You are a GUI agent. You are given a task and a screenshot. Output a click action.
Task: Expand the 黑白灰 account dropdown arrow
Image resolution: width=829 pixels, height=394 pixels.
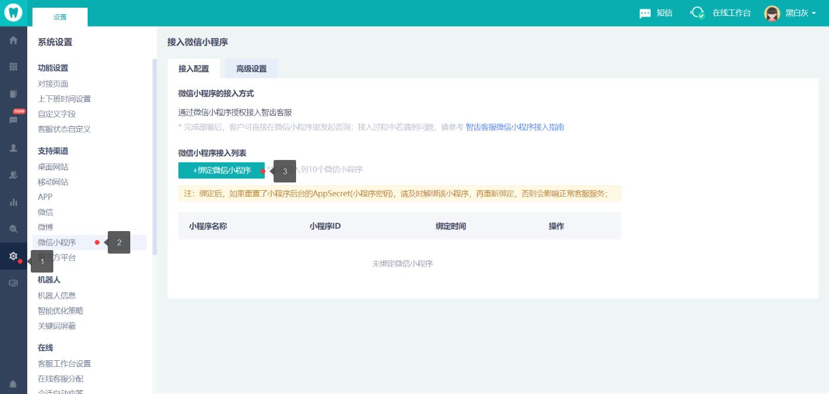(x=814, y=14)
